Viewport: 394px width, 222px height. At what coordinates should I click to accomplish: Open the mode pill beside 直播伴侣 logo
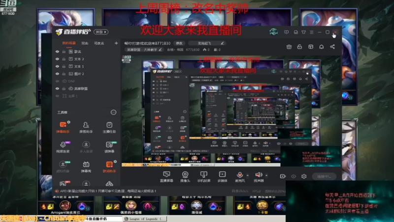pos(101,32)
